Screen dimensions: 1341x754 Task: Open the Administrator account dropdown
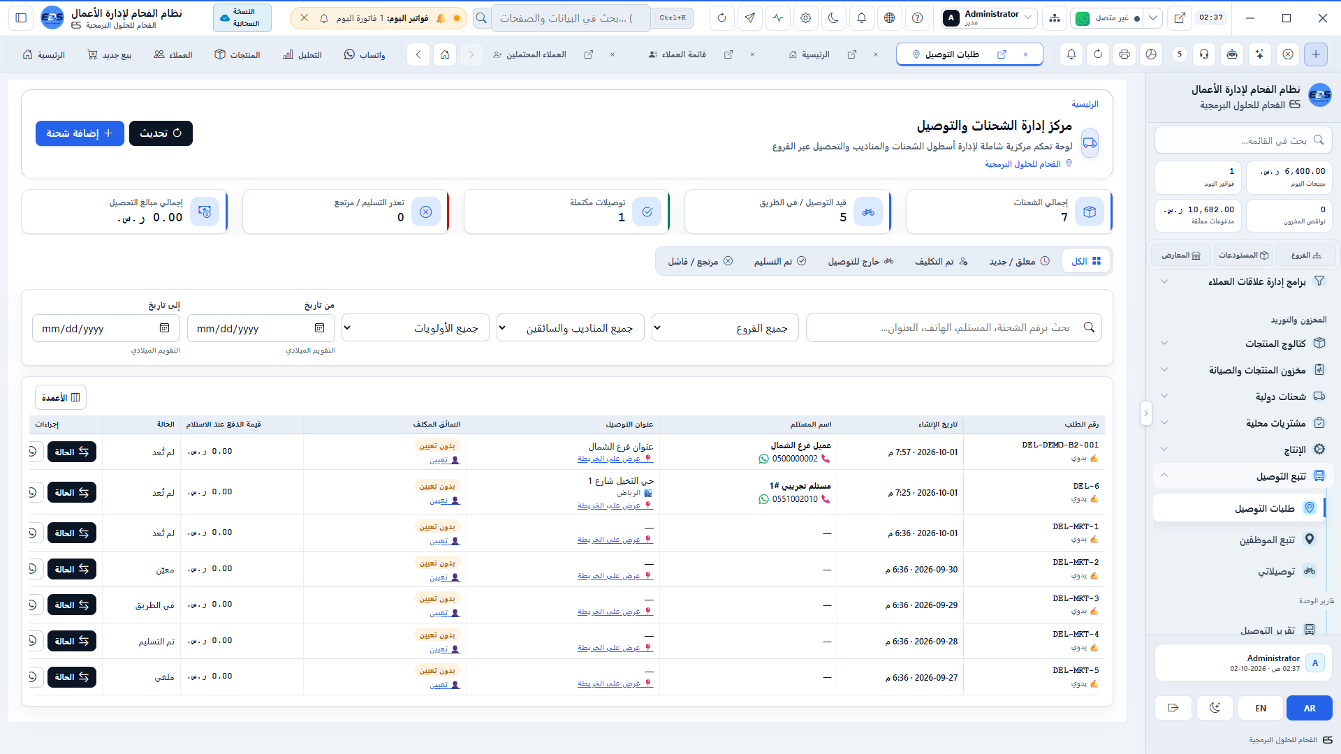[x=988, y=18]
